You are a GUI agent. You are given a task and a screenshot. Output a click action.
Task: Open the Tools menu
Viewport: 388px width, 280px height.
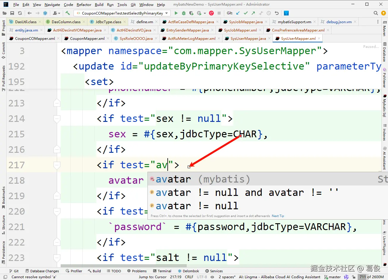pos(122,4)
